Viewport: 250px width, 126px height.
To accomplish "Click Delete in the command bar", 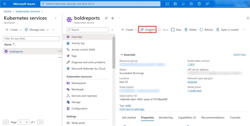I will tap(190, 30).
